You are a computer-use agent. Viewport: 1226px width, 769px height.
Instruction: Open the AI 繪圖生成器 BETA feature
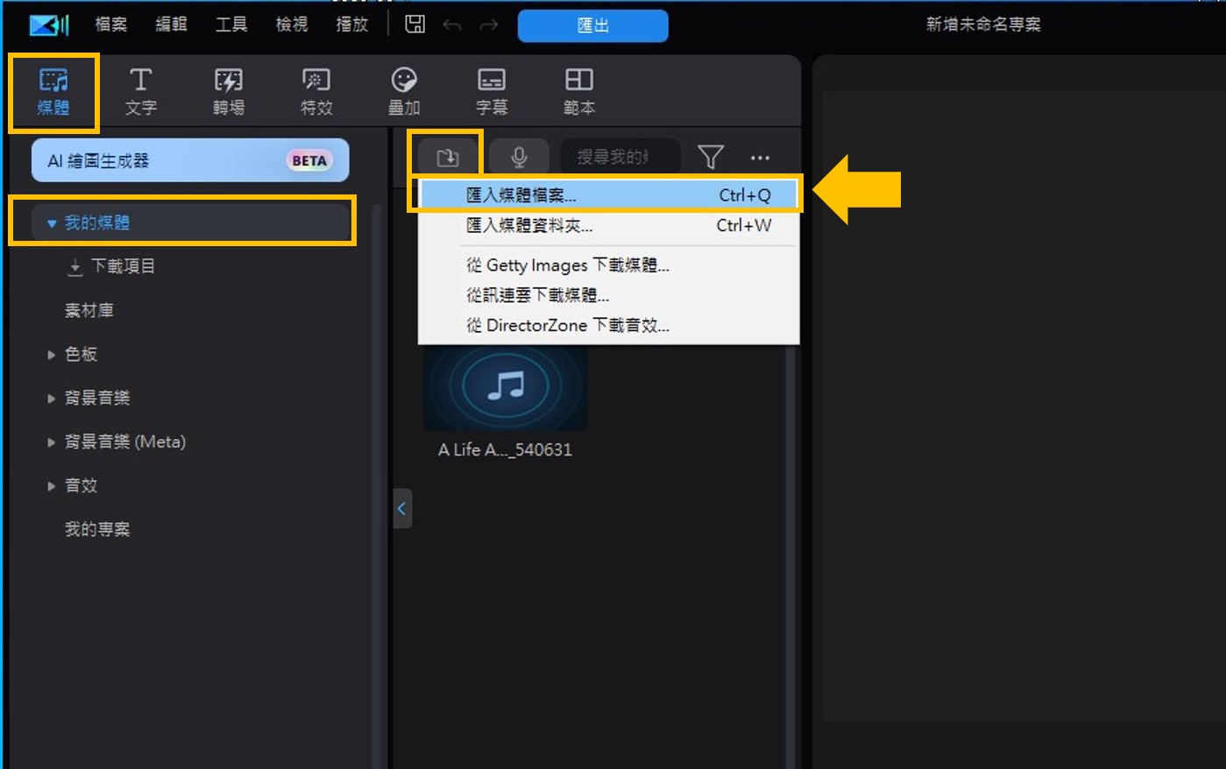pyautogui.click(x=189, y=159)
